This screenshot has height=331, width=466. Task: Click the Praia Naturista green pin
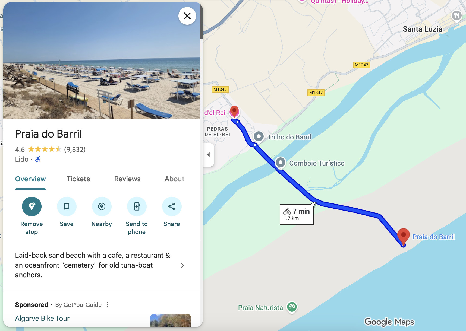tap(292, 307)
